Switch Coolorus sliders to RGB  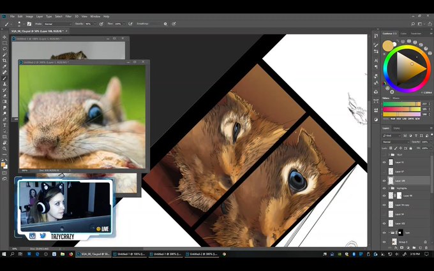[x=393, y=119]
